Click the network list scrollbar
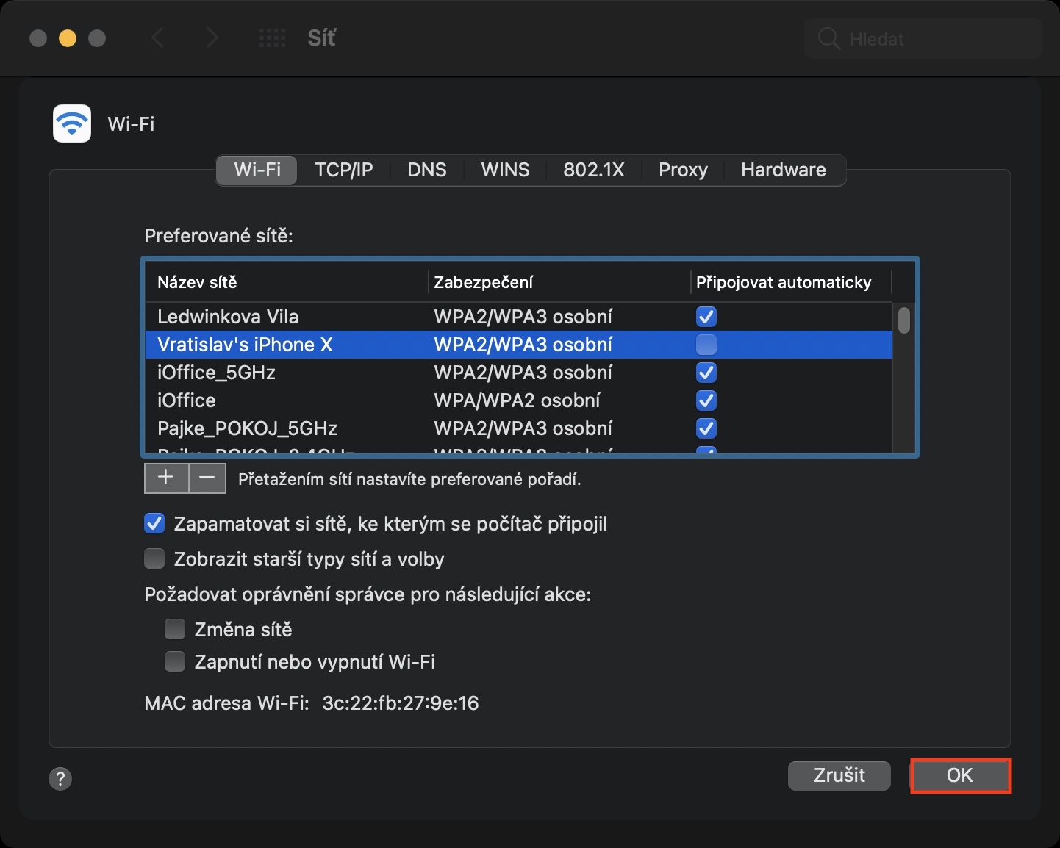Viewport: 1060px width, 848px height. [x=904, y=321]
